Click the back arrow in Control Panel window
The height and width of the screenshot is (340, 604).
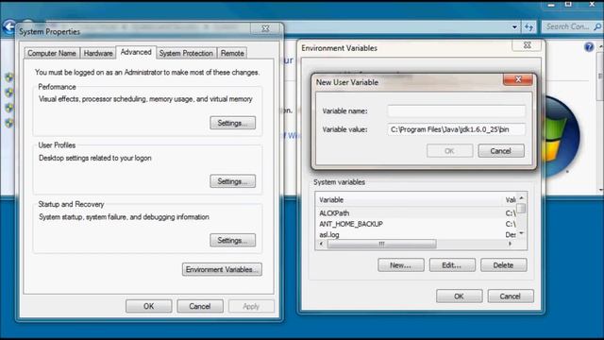8,27
